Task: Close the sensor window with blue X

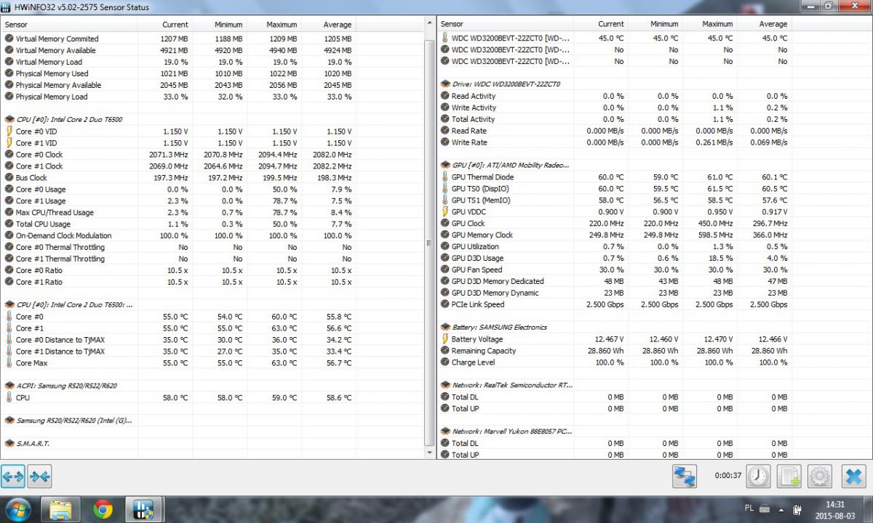Action: [x=853, y=477]
